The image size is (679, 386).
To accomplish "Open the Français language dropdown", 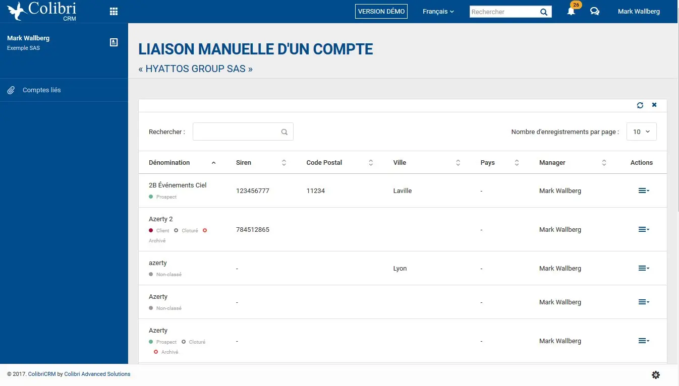I will coord(438,12).
